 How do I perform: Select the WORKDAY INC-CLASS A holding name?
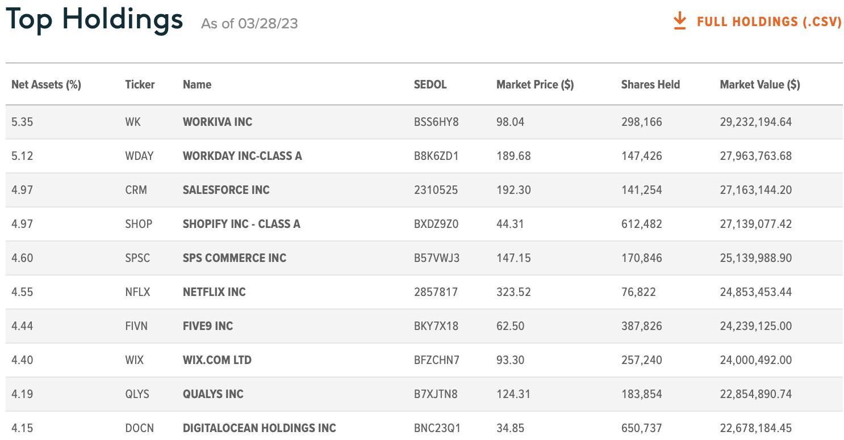[x=243, y=156]
